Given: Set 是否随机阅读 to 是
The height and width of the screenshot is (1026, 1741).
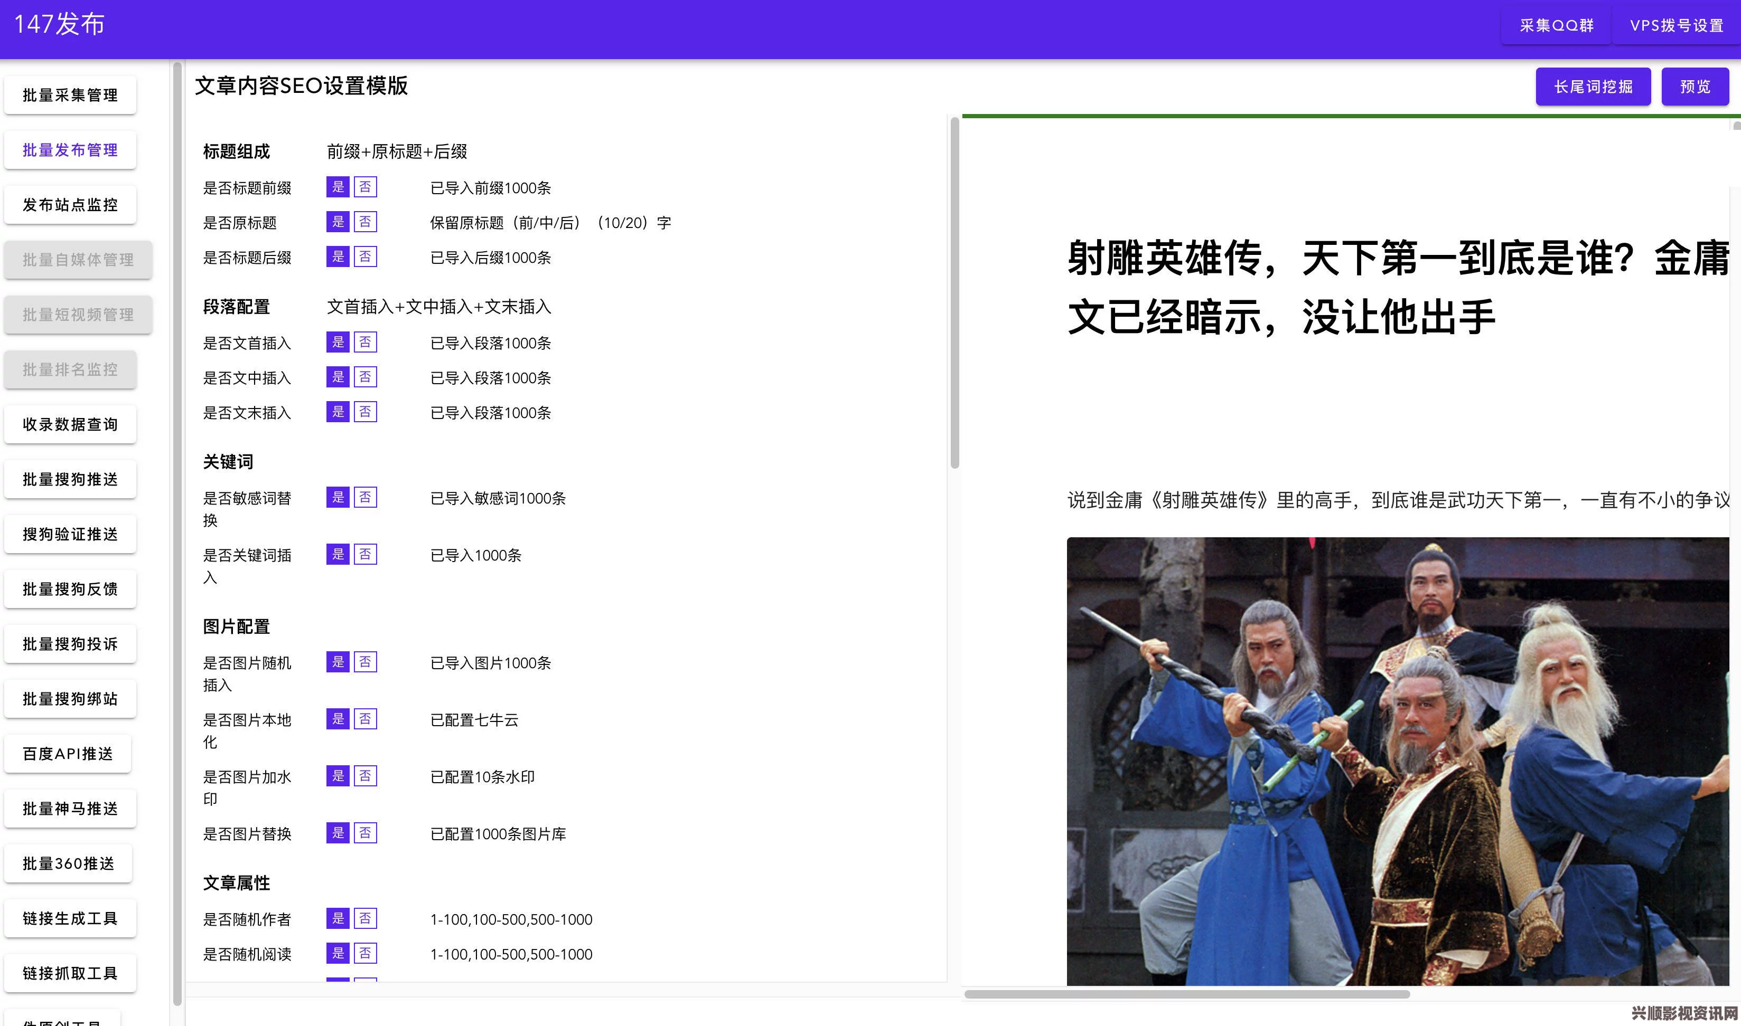Looking at the screenshot, I should coord(338,953).
